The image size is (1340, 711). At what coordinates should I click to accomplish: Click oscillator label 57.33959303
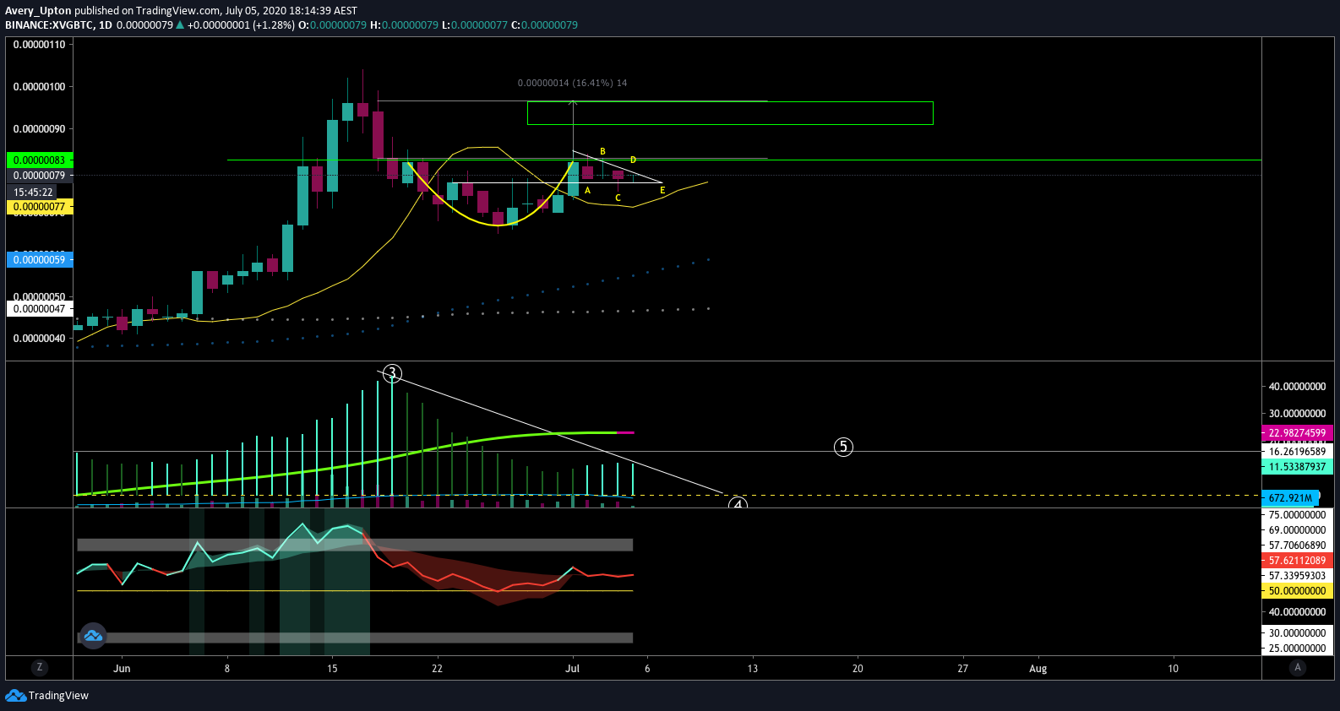pyautogui.click(x=1297, y=576)
